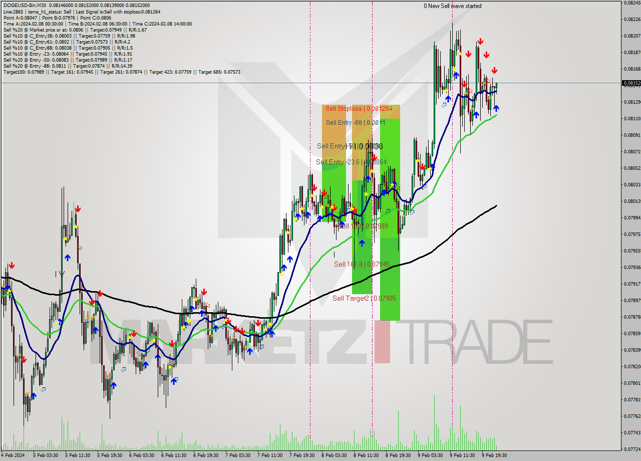Click the 0.07994 price axis label
Screen dimensions: 641x461
632,217
